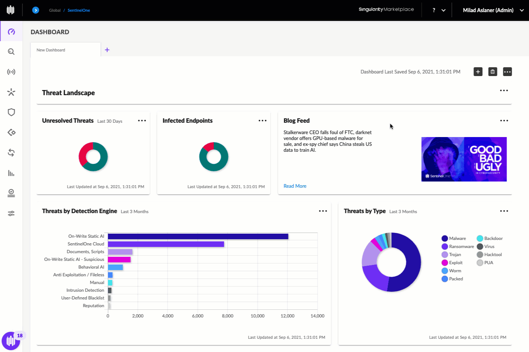
Task: Click the Sentinels broadcast icon in the sidebar
Action: coord(11,72)
